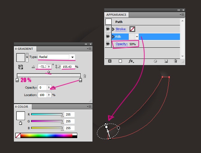Click the gradient angle icon

[x=33, y=67]
